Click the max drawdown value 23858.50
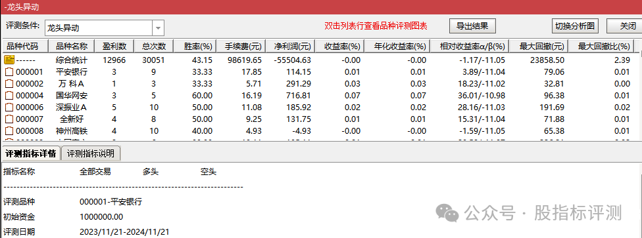The width and height of the screenshot is (642, 238). (x=547, y=60)
